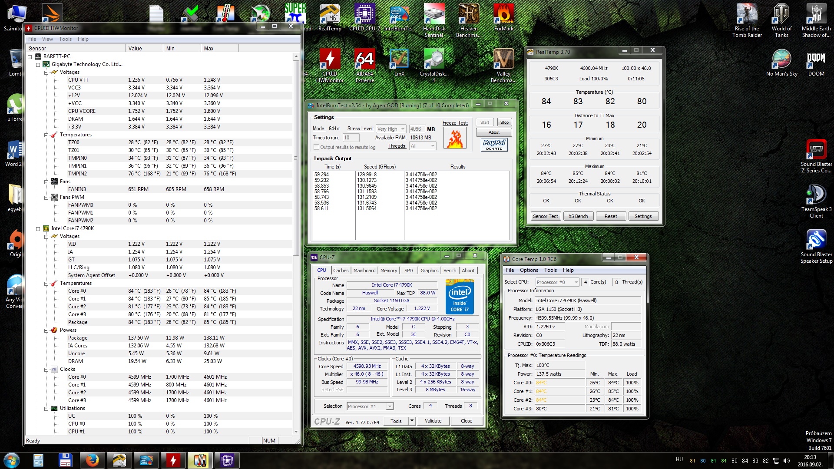This screenshot has height=469, width=834.
Task: Collapse the Powers section in HWMonitor
Action: point(46,330)
